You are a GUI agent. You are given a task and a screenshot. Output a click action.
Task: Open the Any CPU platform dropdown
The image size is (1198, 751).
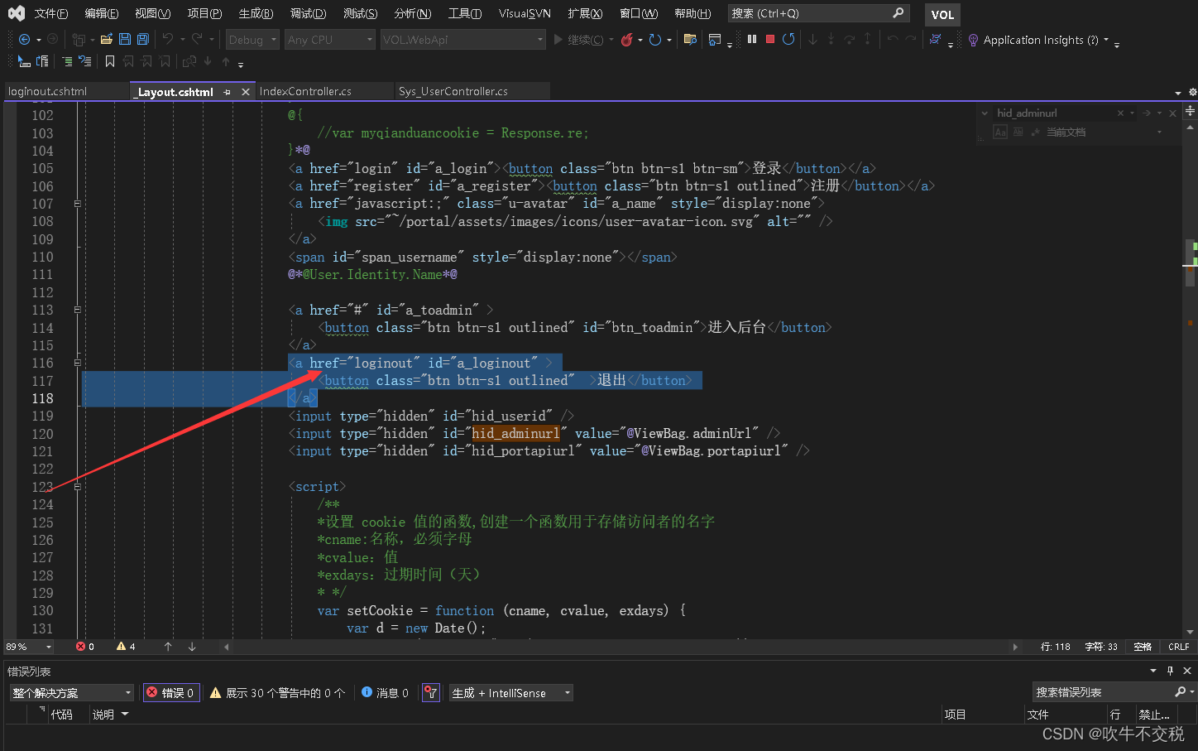330,40
